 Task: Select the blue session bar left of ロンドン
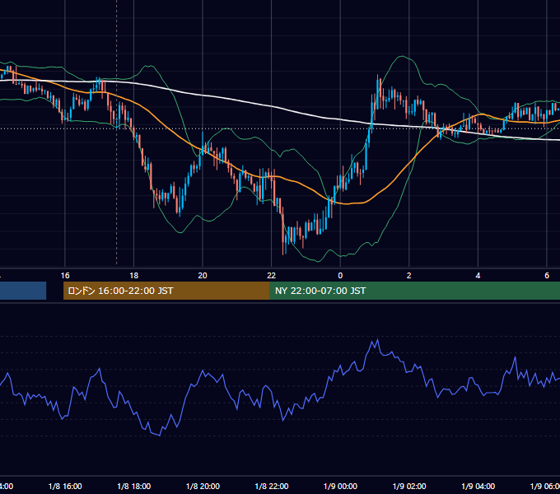23,291
